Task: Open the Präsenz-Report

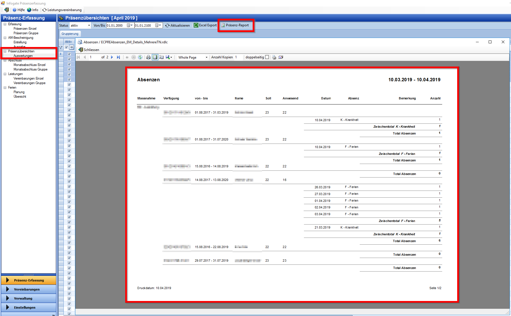Action: pyautogui.click(x=235, y=25)
